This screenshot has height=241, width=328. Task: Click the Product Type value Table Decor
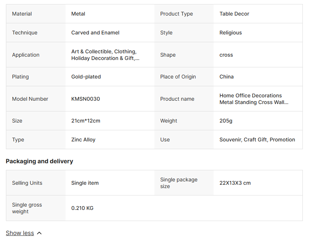click(x=234, y=14)
